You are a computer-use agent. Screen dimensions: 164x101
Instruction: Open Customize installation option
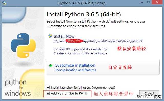pos(103,67)
